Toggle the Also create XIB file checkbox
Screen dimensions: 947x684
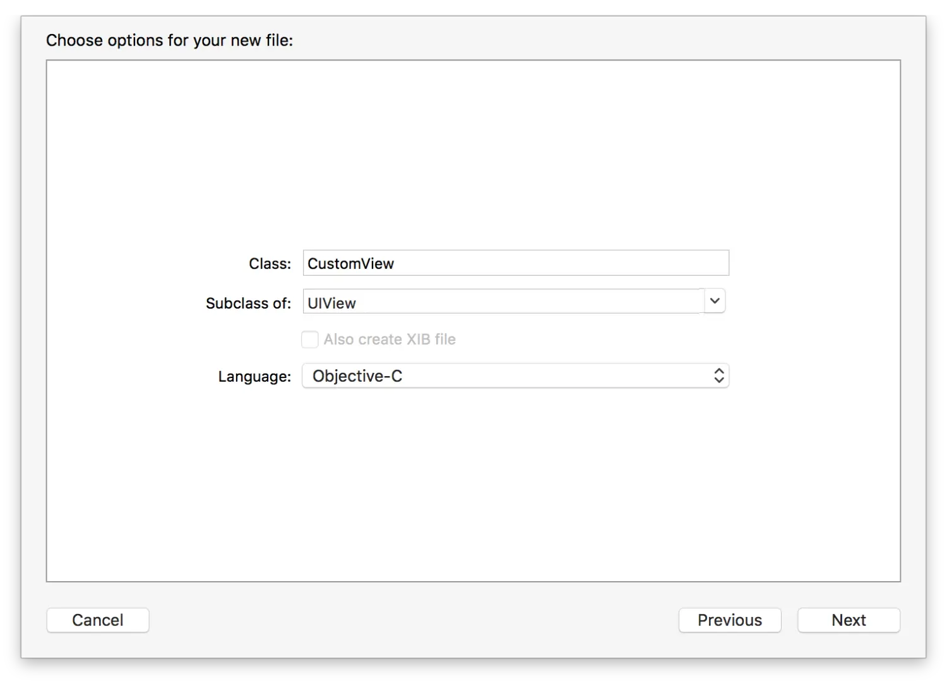pos(309,339)
